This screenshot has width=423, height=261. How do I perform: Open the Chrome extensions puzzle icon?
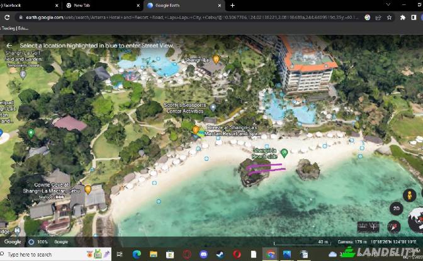[x=402, y=17]
